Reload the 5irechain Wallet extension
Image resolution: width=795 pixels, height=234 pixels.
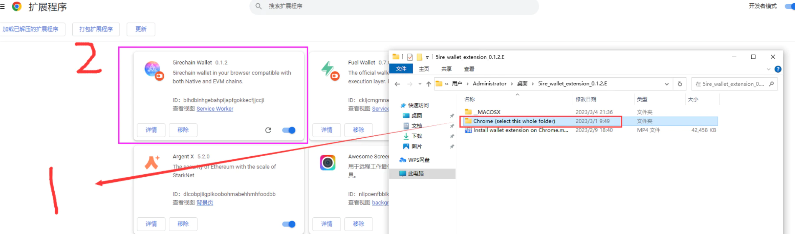(268, 130)
